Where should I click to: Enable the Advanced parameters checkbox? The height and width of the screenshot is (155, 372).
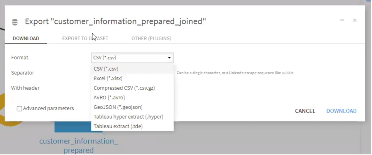click(x=19, y=109)
